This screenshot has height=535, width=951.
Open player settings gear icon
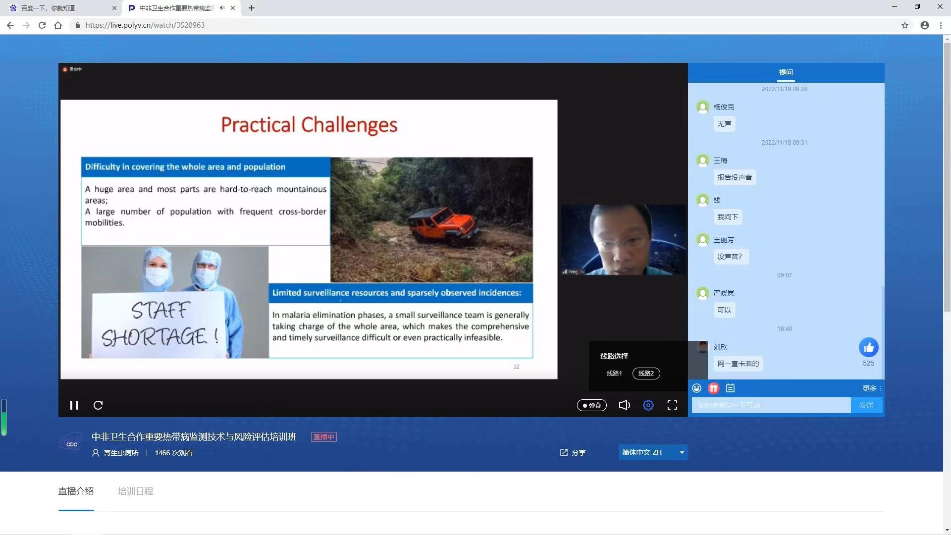(x=648, y=405)
